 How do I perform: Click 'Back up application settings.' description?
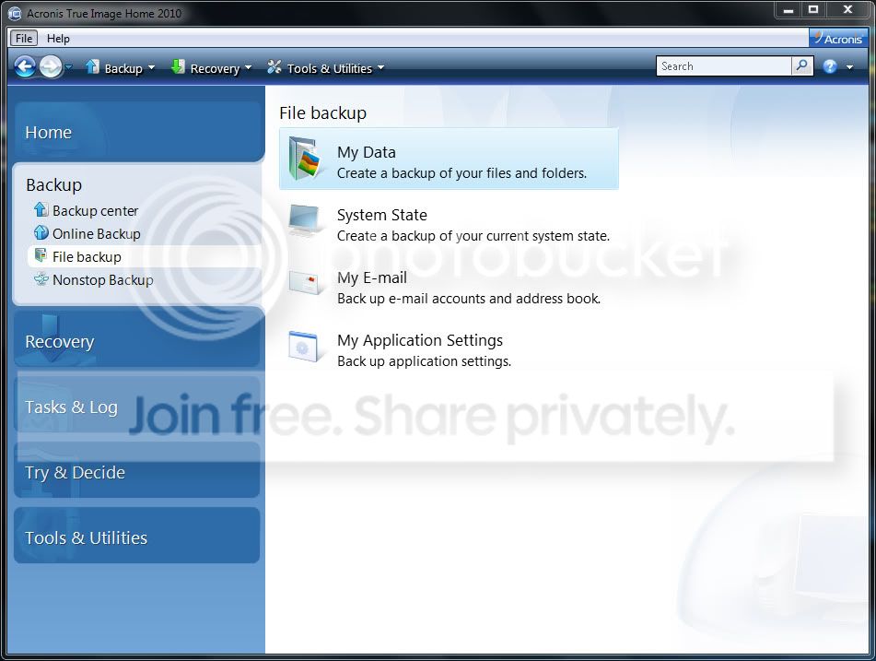424,361
